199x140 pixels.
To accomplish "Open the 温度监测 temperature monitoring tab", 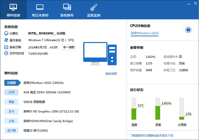I will coord(94,10).
